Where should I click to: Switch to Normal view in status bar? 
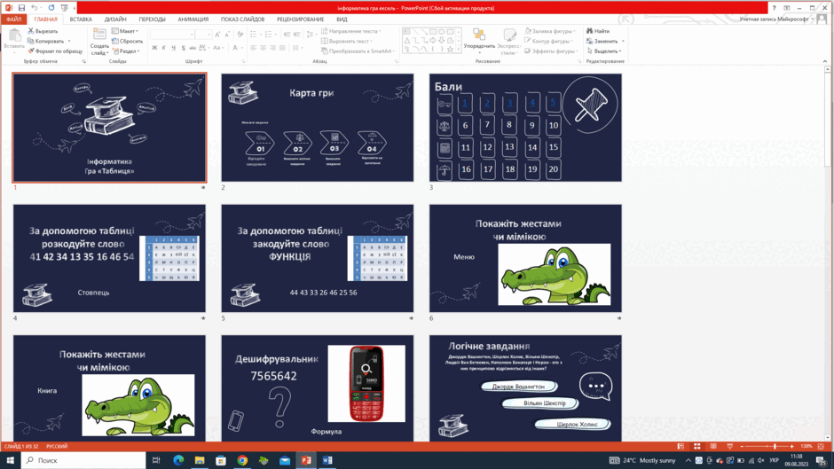pyautogui.click(x=681, y=446)
